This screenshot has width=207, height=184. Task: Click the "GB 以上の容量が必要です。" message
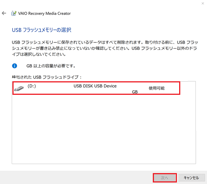pos(51,66)
